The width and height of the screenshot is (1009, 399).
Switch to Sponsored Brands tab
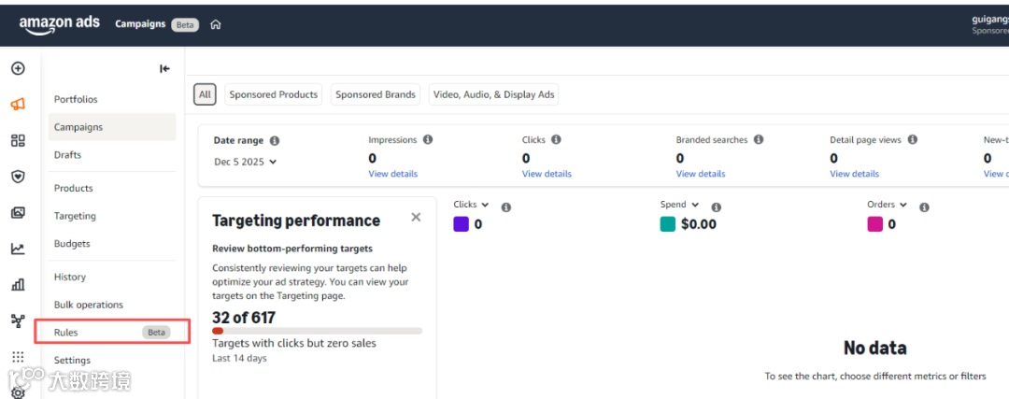click(x=376, y=94)
